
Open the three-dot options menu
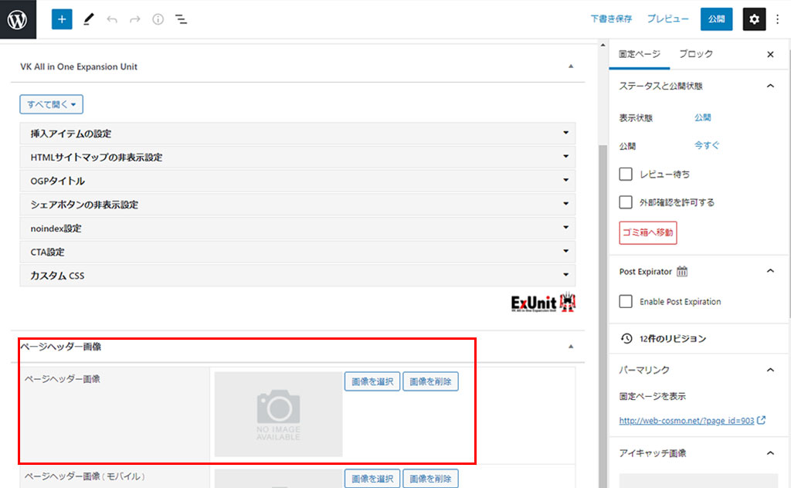[x=778, y=19]
